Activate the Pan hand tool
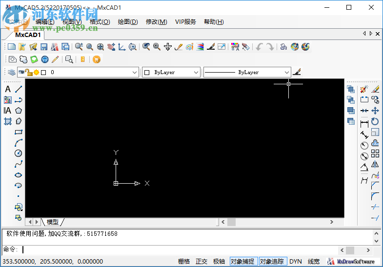Screen dimensions: 383x267 click(x=111, y=47)
